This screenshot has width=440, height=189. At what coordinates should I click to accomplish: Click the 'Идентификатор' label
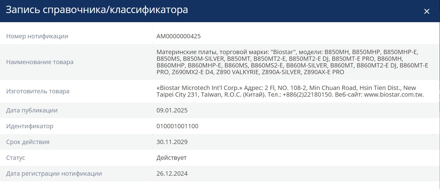click(30, 126)
